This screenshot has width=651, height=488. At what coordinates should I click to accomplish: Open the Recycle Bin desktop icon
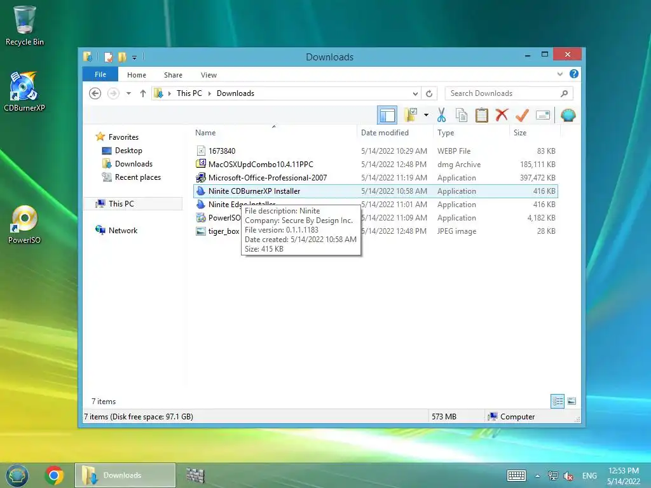click(25, 25)
